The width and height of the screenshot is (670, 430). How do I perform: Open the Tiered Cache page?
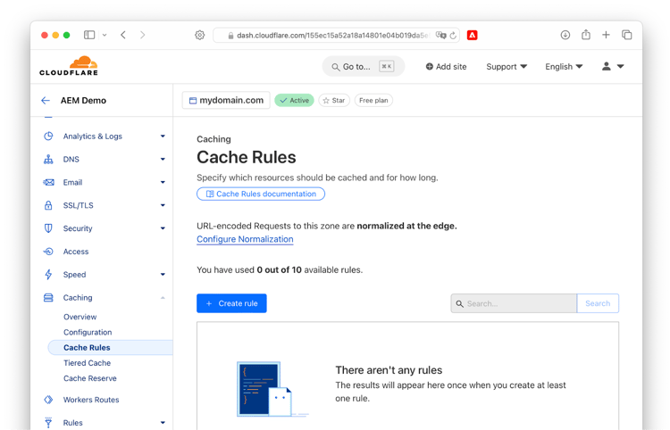click(88, 363)
